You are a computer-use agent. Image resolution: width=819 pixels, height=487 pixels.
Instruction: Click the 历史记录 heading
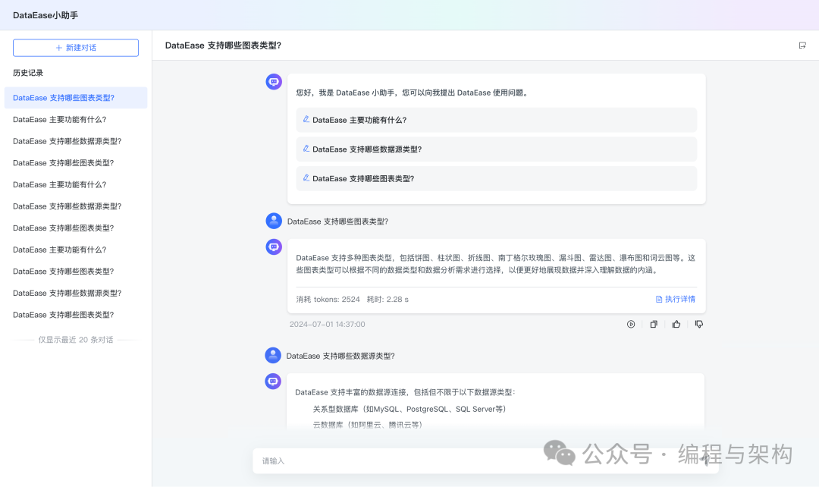(28, 73)
